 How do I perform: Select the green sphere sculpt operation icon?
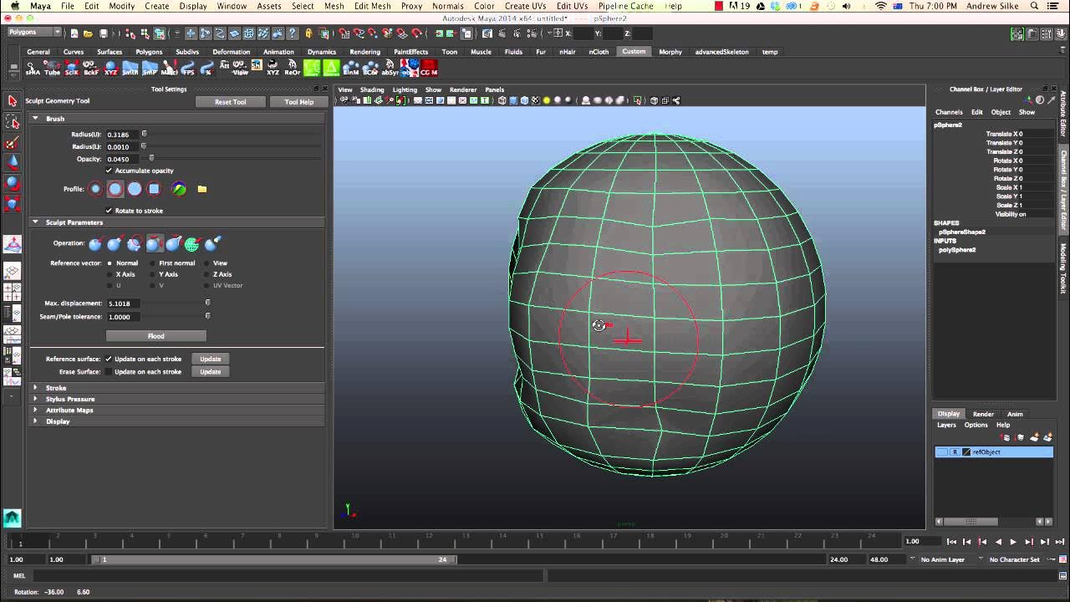point(192,243)
